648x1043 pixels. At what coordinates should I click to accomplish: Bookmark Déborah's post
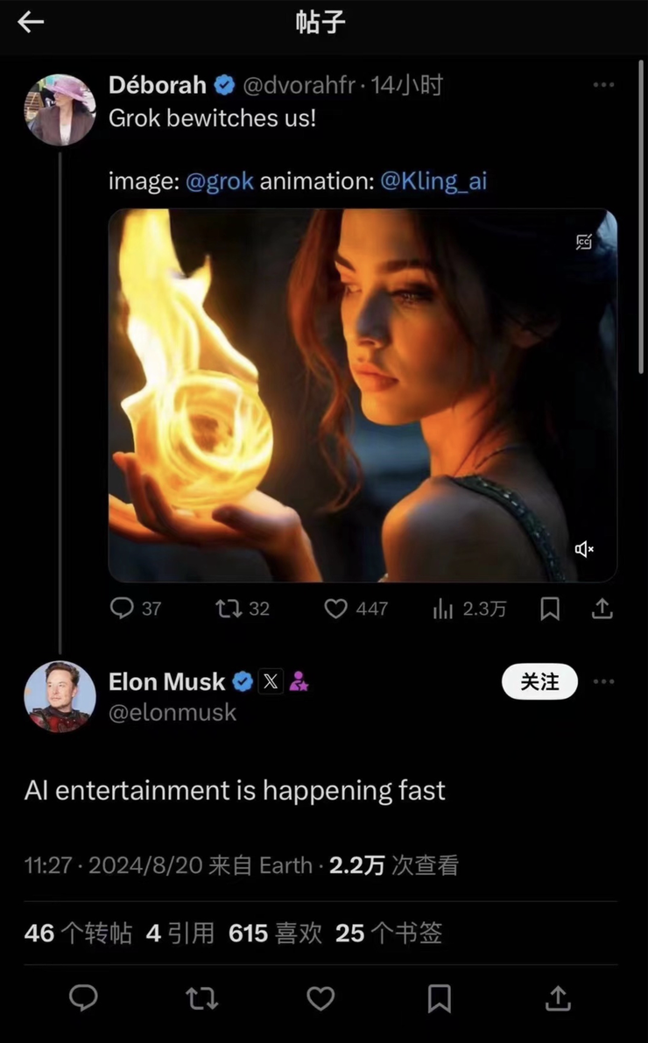point(550,608)
